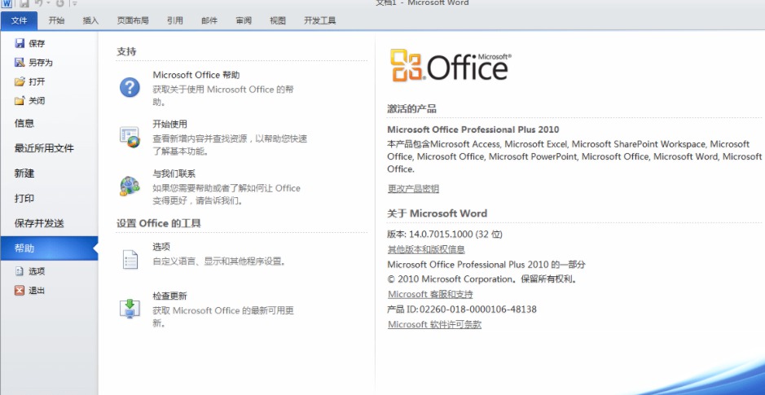Click the quick access Redo icon
Viewport: 765px width, 395px height.
click(x=60, y=3)
